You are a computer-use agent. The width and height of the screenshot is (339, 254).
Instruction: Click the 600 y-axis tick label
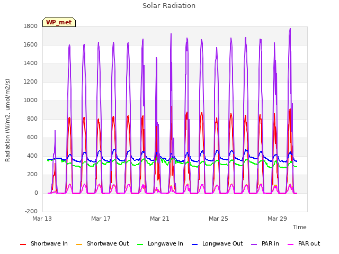tap(32, 138)
